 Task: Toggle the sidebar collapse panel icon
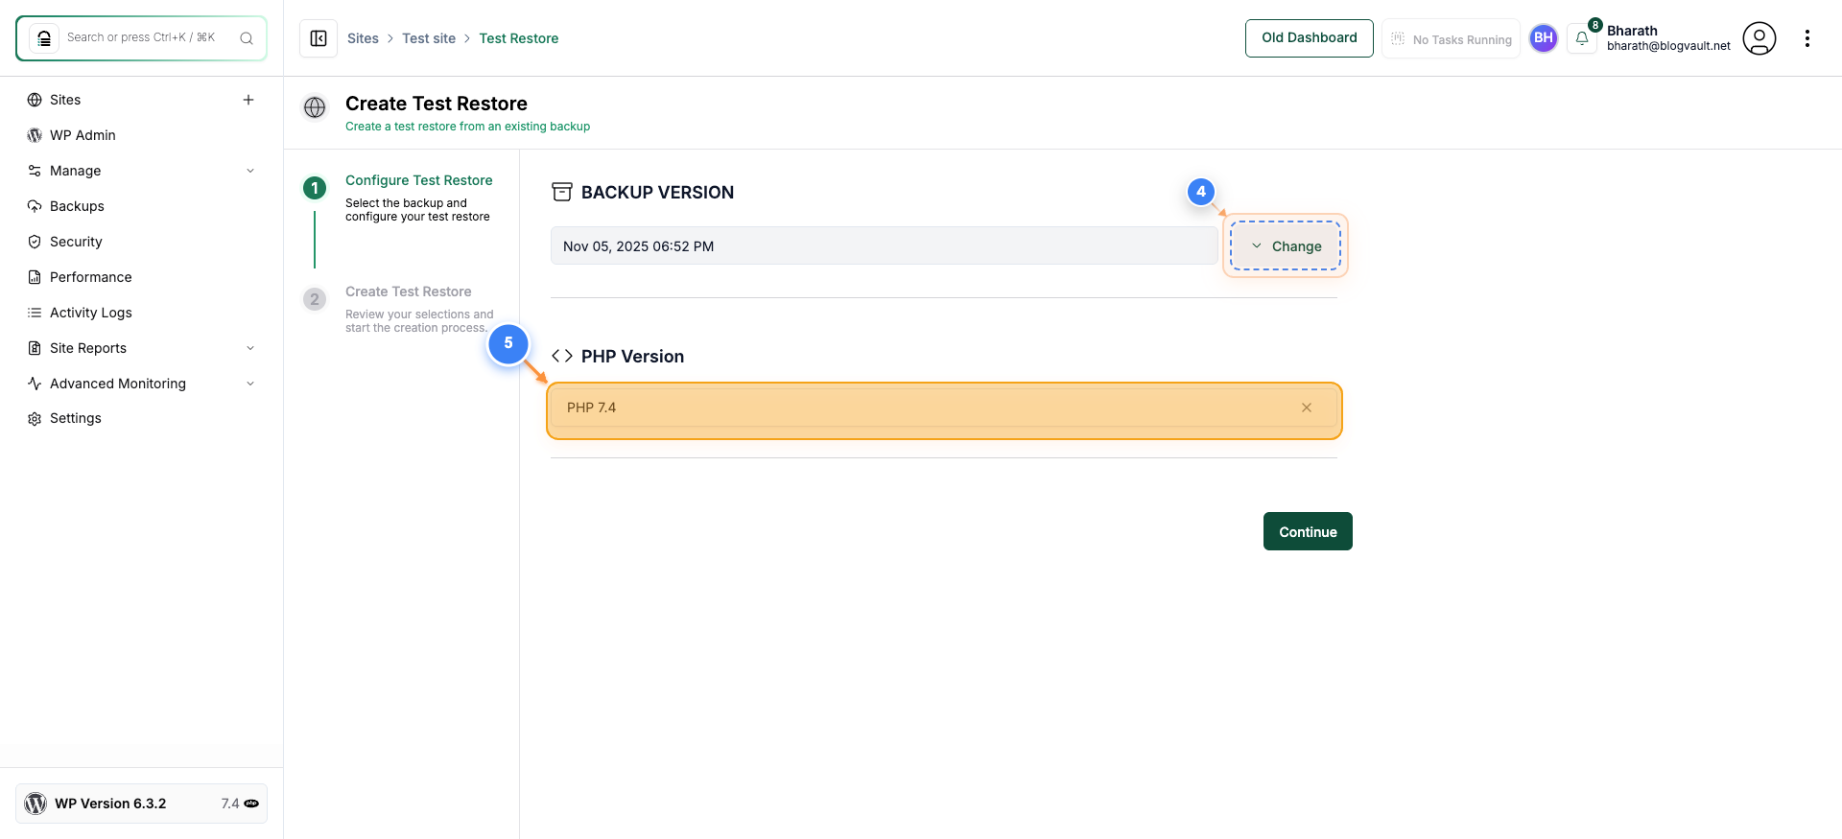pos(319,38)
